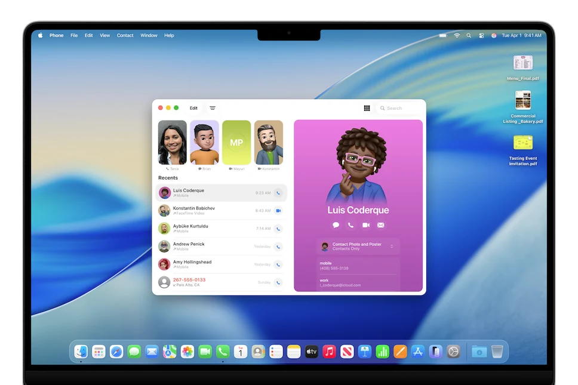This screenshot has width=578, height=385.
Task: Click the call button in the 267-555-0133 row
Action: click(278, 282)
